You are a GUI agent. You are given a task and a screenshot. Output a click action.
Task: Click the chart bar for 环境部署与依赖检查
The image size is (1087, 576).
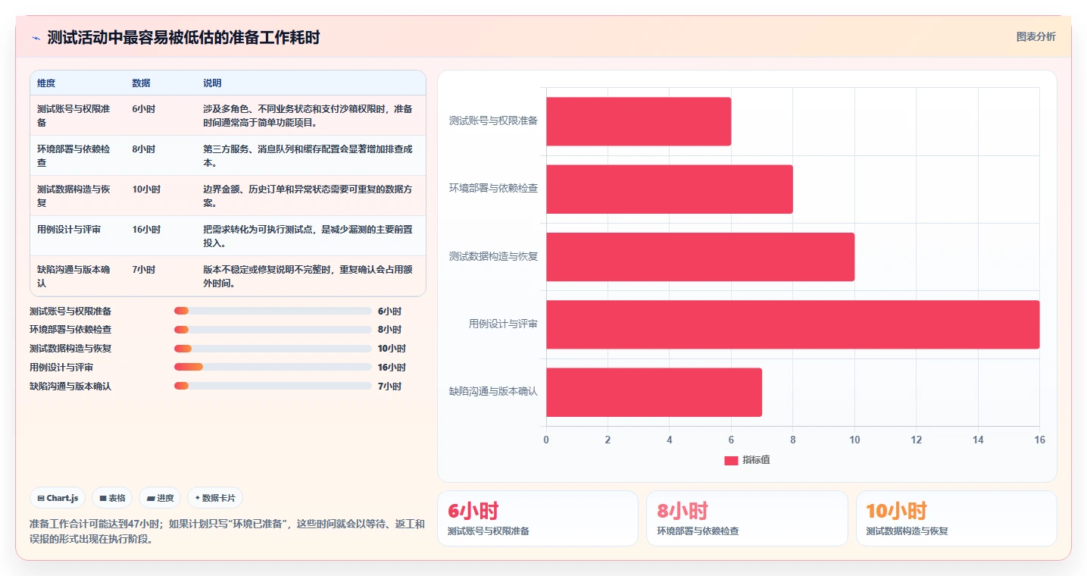click(x=670, y=189)
